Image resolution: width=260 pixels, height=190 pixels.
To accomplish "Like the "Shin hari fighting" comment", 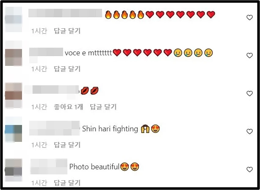I will (x=249, y=131).
